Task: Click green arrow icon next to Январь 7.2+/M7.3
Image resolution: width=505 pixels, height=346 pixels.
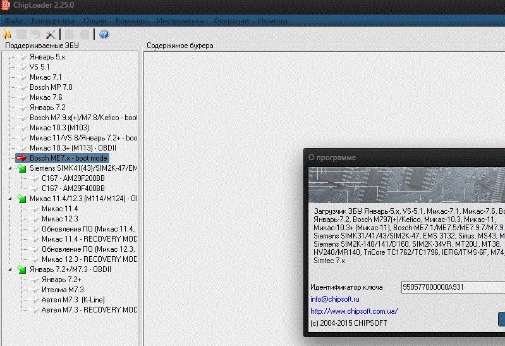Action: [x=22, y=269]
